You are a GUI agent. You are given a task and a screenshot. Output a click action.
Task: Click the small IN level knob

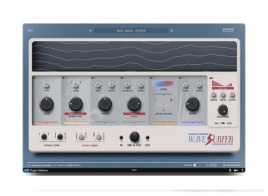(x=121, y=138)
